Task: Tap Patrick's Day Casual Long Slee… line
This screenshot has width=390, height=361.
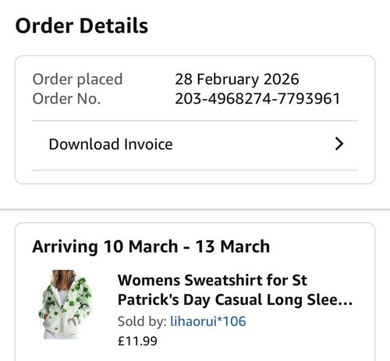Action: pos(235,299)
